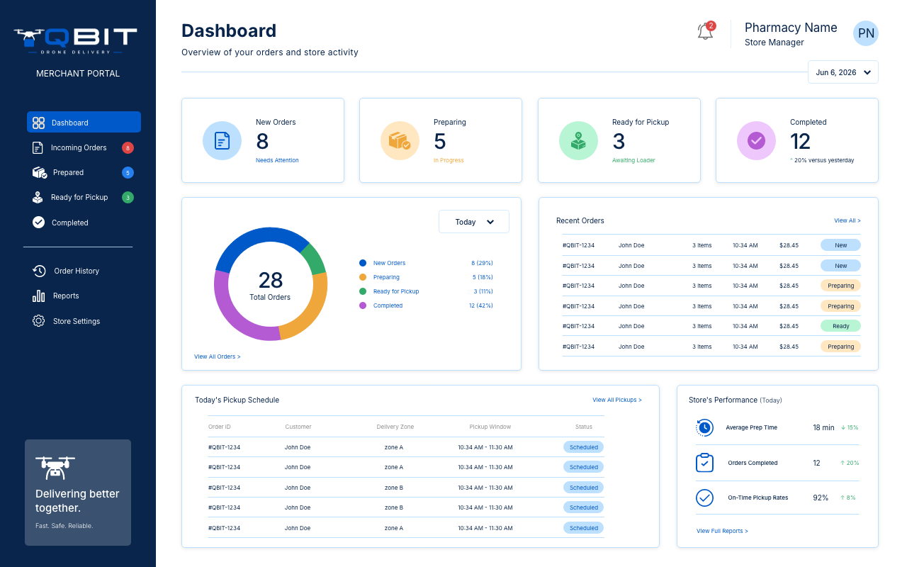Screen dimensions: 907x567
Task: Click the purple Completed legend dot
Action: click(x=363, y=305)
